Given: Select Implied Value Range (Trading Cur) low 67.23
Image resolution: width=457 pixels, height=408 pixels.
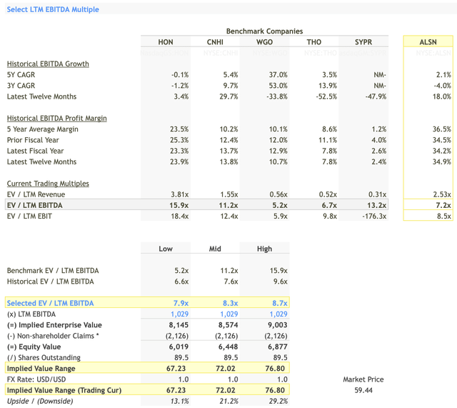Looking at the screenshot, I should coord(176,390).
